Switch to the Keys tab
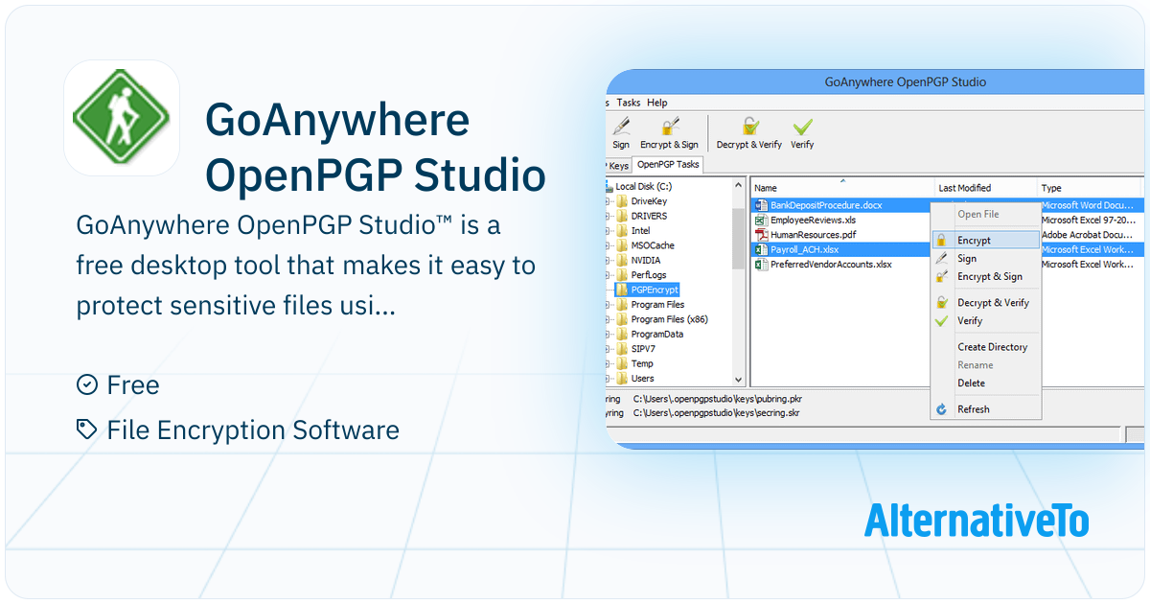Screen dimensions: 1150x604 (618, 166)
